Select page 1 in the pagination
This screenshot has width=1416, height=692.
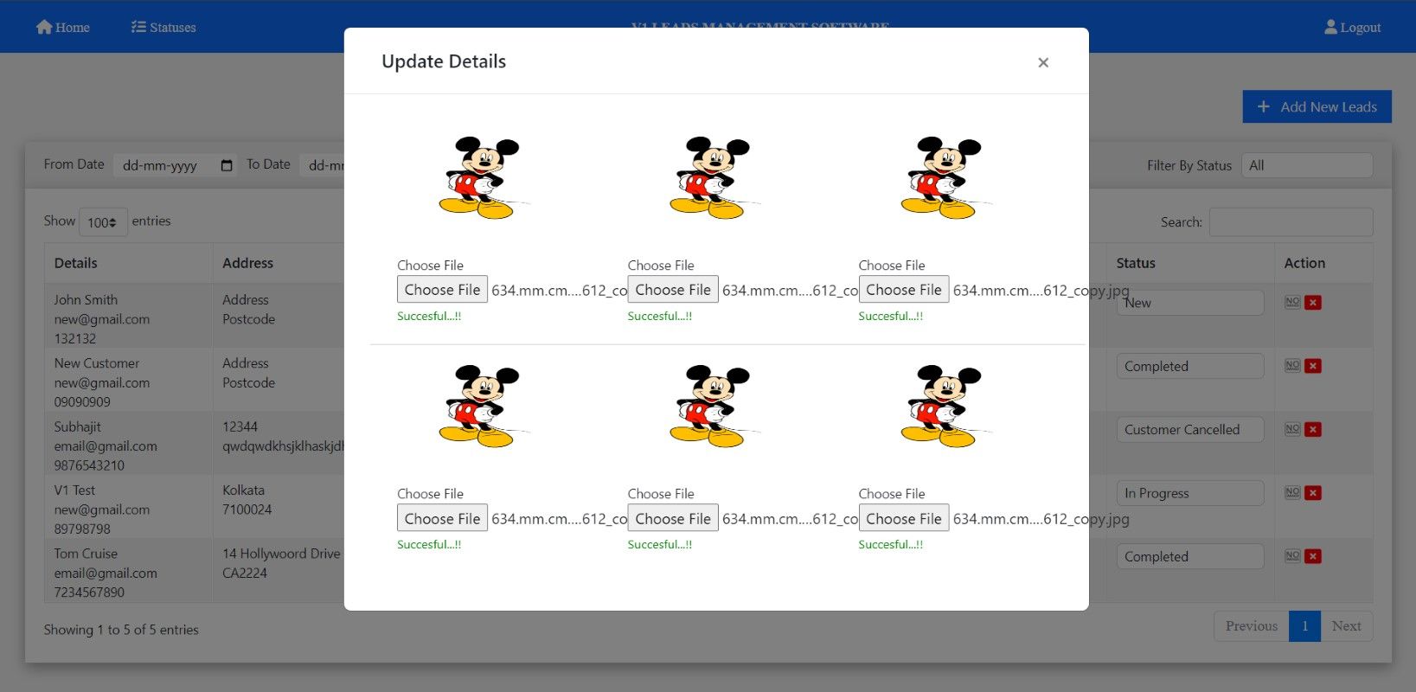1305,626
